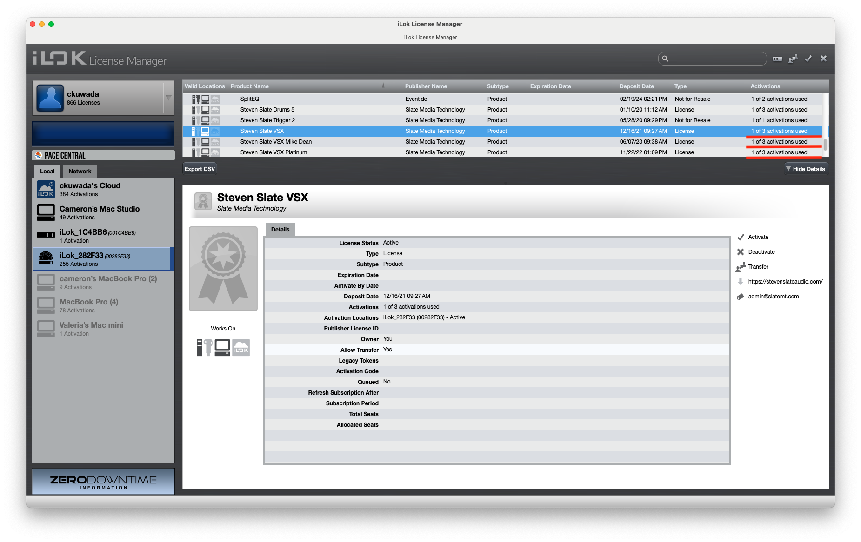This screenshot has width=861, height=542.
Task: Click '1 of 3 activations used' in details
Action: click(411, 307)
